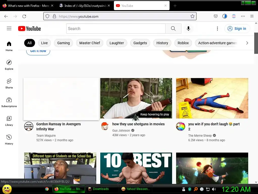Screen dimensions: 258x194
Task: Open Subscriptions in sidebar
Action: [9, 102]
